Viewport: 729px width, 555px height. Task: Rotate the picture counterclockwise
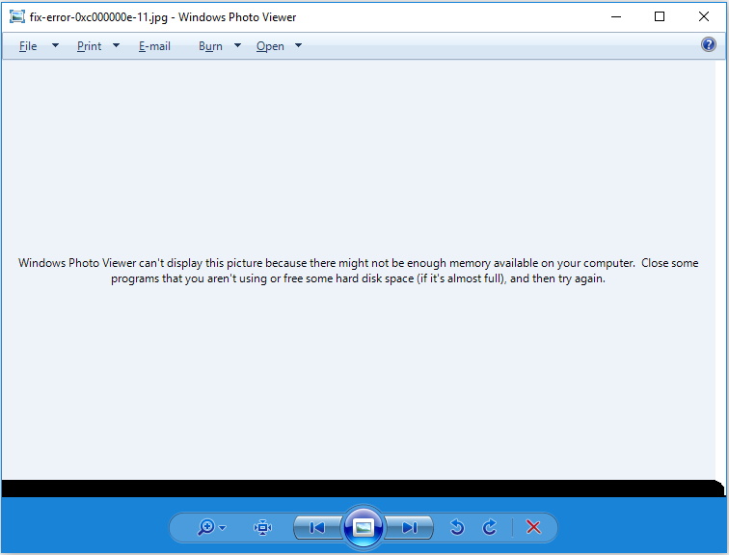(457, 528)
